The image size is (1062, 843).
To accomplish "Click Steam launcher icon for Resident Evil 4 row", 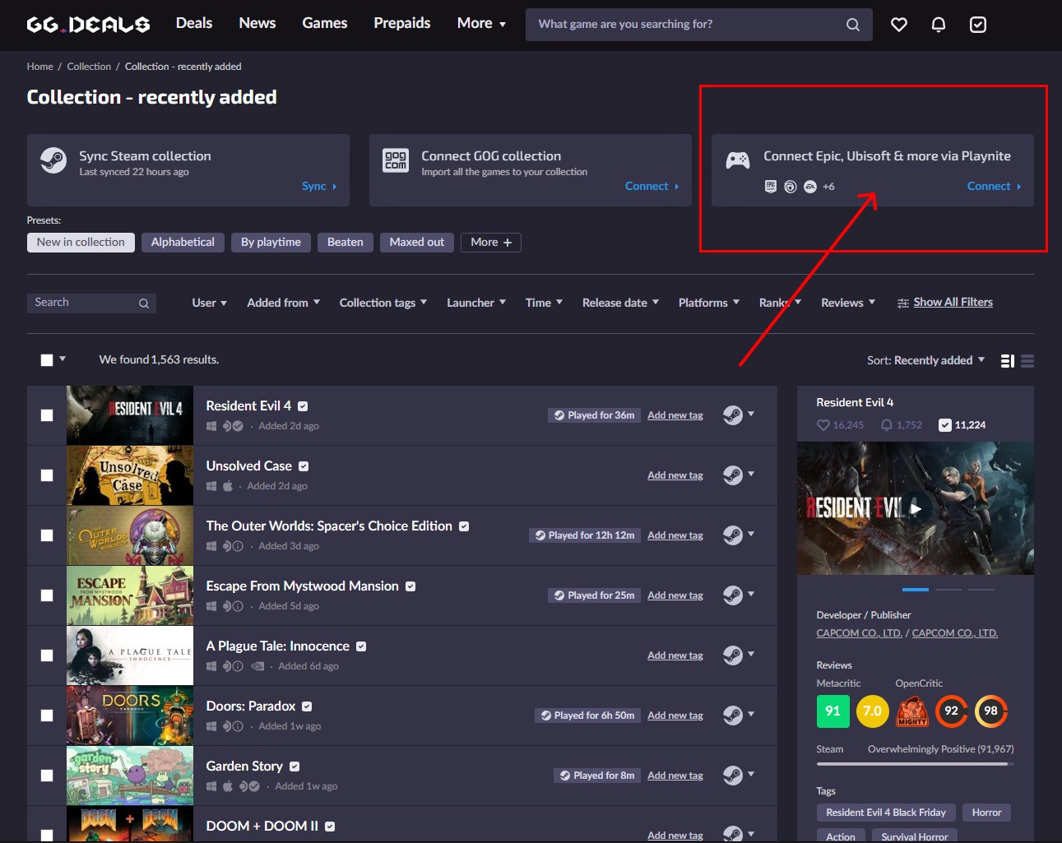I will click(x=733, y=415).
